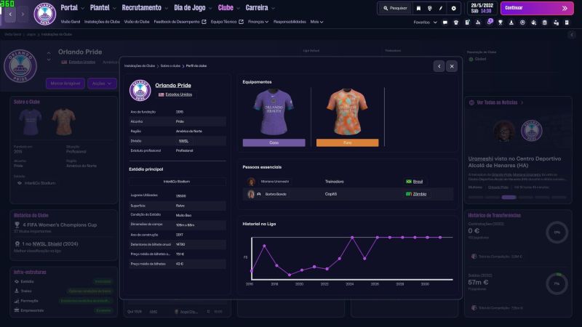Open the Zâmbia nationality link
582x327 pixels.
[x=420, y=194]
